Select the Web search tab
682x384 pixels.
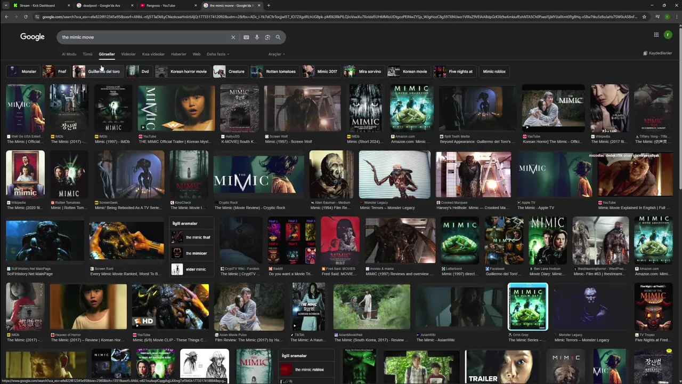(197, 54)
